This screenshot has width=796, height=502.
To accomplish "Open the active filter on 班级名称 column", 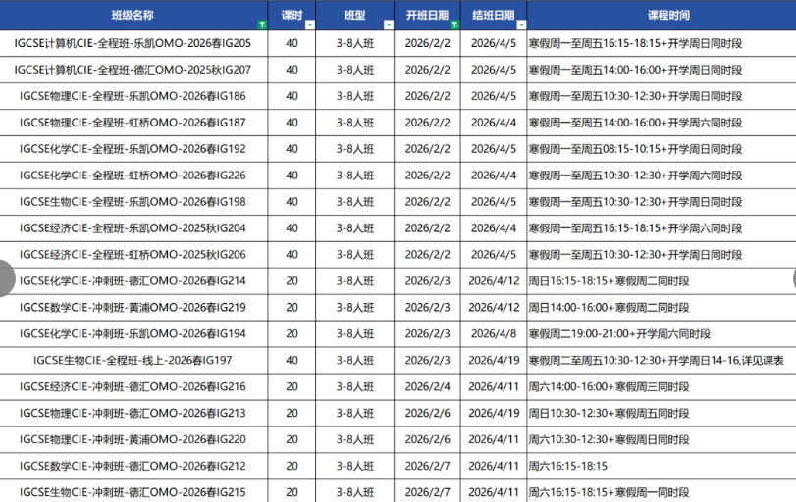I will pyautogui.click(x=259, y=25).
